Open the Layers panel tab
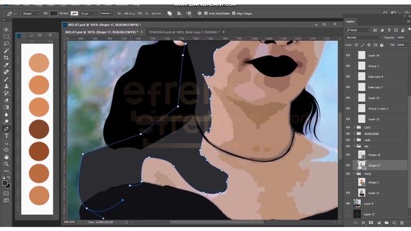 tap(350, 21)
